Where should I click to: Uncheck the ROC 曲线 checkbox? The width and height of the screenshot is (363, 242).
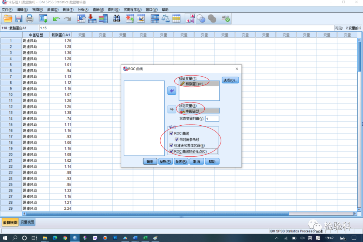click(171, 133)
